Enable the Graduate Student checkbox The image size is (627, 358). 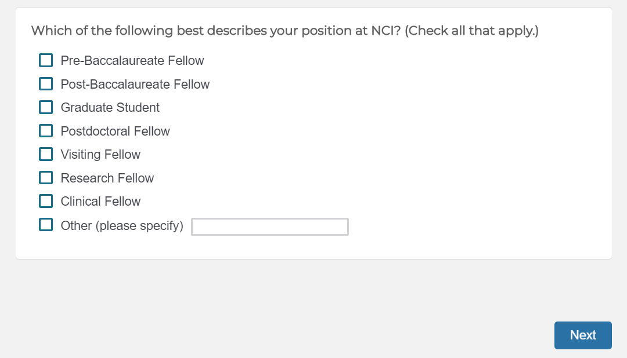click(x=46, y=107)
